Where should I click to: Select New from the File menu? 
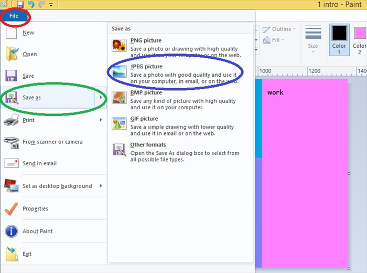point(53,33)
